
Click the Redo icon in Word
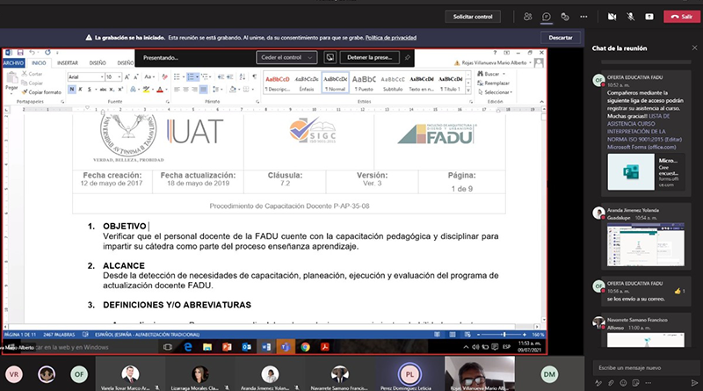point(47,53)
